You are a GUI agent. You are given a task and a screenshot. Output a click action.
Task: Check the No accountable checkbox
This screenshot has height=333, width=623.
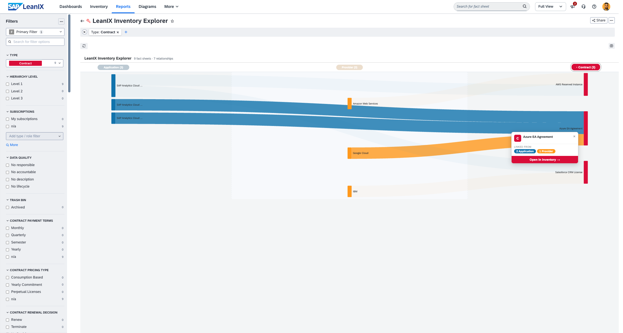pos(8,172)
